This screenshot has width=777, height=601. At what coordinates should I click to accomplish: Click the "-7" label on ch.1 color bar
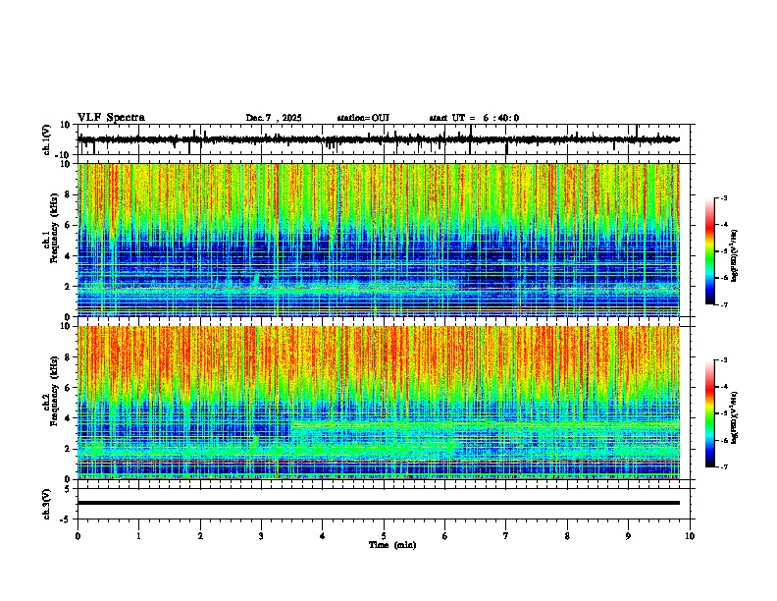723,304
